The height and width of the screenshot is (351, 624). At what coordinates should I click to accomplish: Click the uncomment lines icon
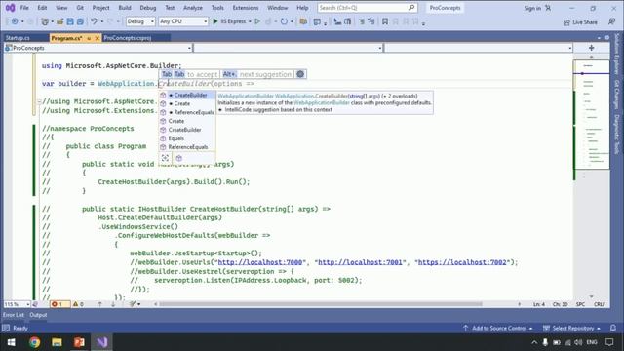[x=371, y=21]
